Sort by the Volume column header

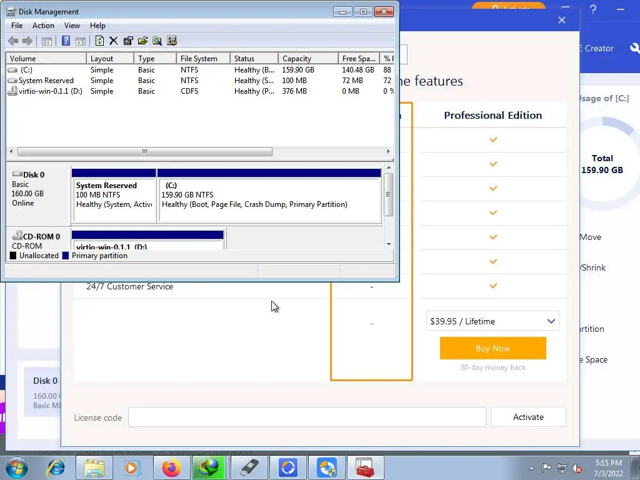click(46, 58)
